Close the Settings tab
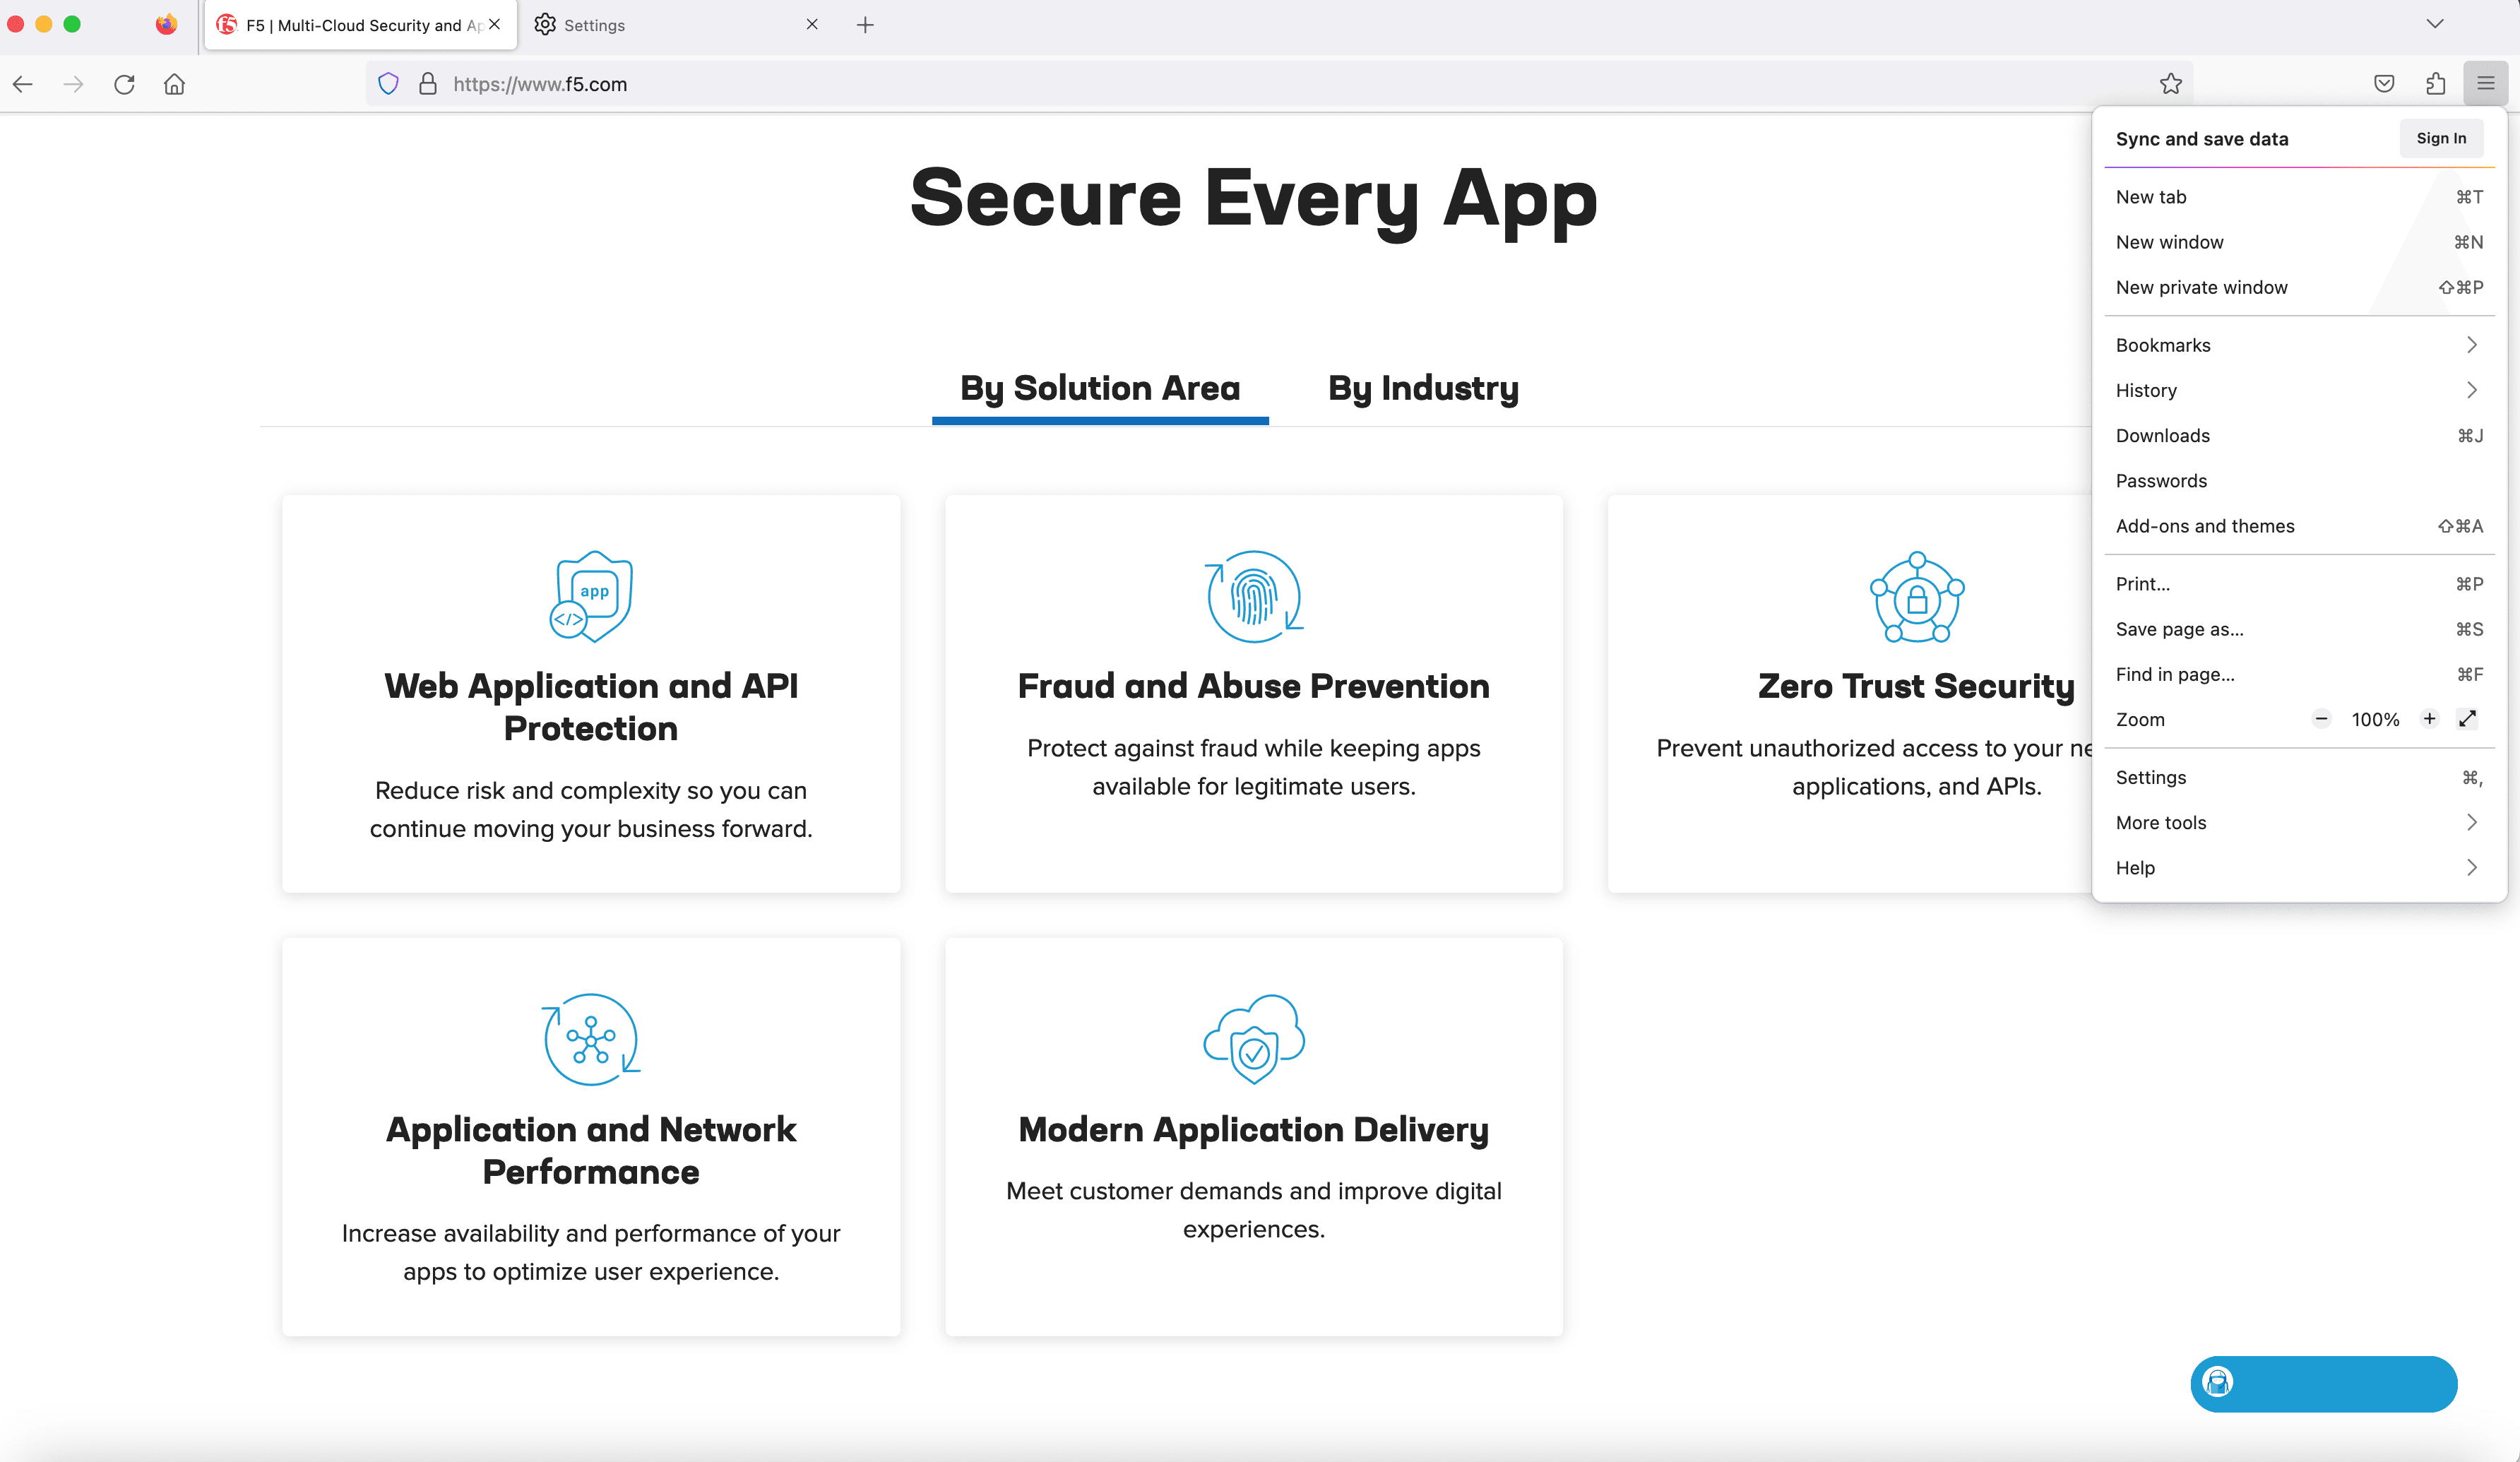2520x1462 pixels. [812, 24]
